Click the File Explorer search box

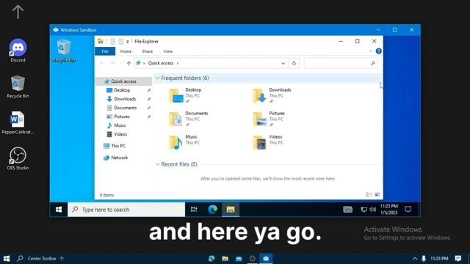click(341, 63)
